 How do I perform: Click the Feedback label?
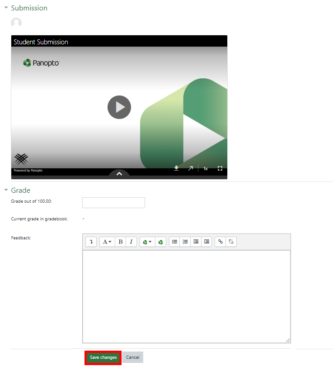point(21,238)
